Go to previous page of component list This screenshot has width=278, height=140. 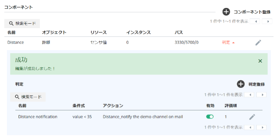pos(255,21)
